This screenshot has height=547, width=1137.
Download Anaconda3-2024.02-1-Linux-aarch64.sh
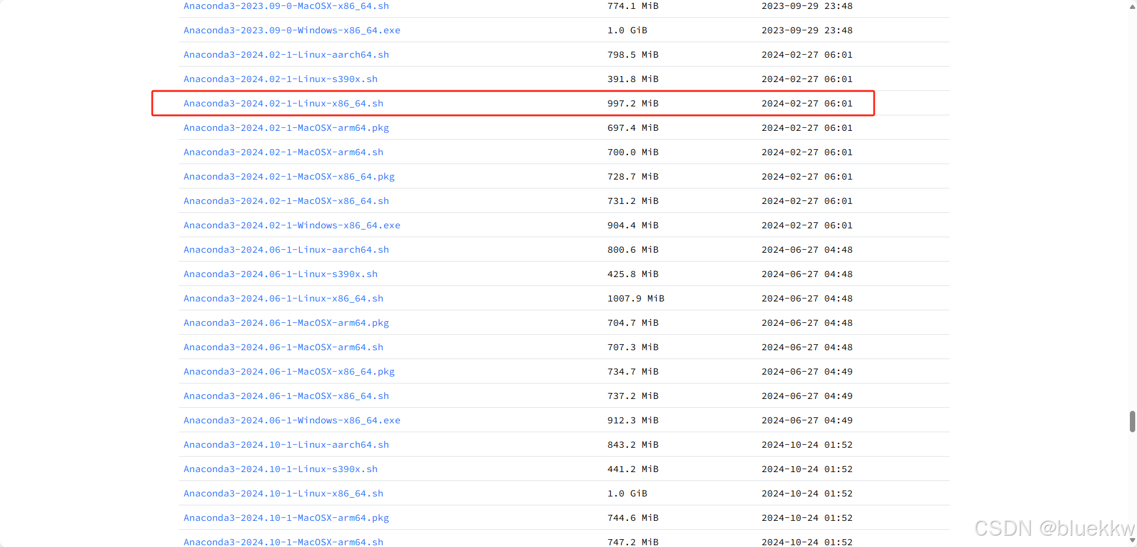click(286, 55)
